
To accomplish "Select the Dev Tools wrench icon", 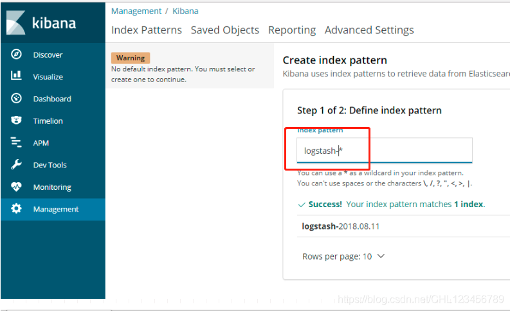I will tap(16, 164).
